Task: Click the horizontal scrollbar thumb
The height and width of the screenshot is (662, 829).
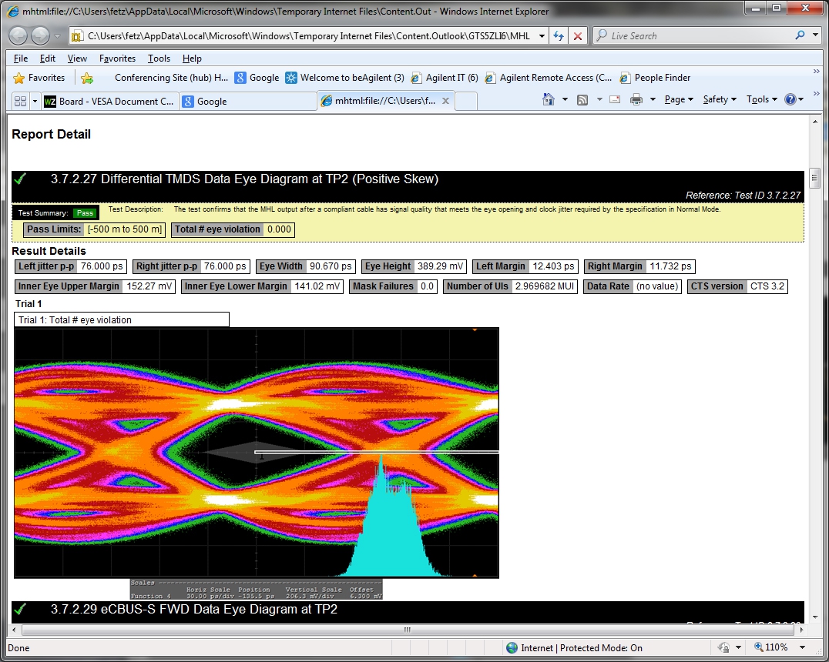Action: [408, 630]
